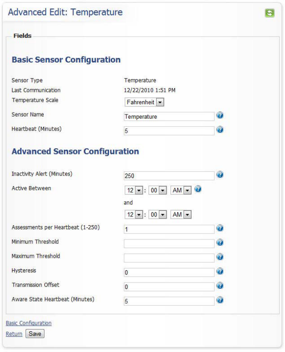Show help for Minimum Threshold
Screen dimensions: 285x352
click(x=220, y=242)
